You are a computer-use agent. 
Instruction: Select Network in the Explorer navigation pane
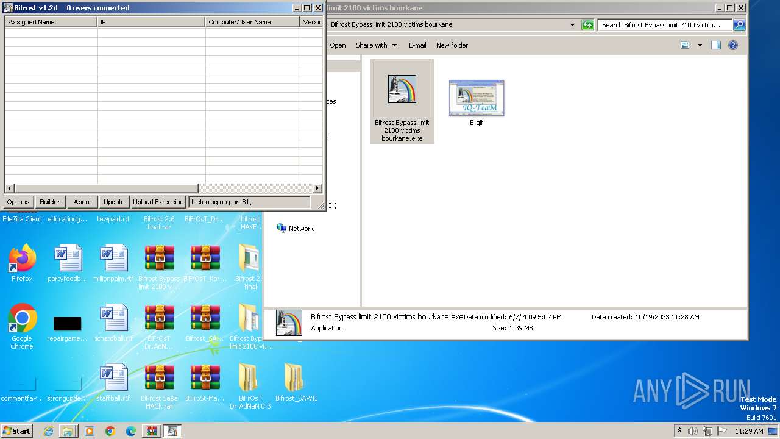click(x=296, y=229)
